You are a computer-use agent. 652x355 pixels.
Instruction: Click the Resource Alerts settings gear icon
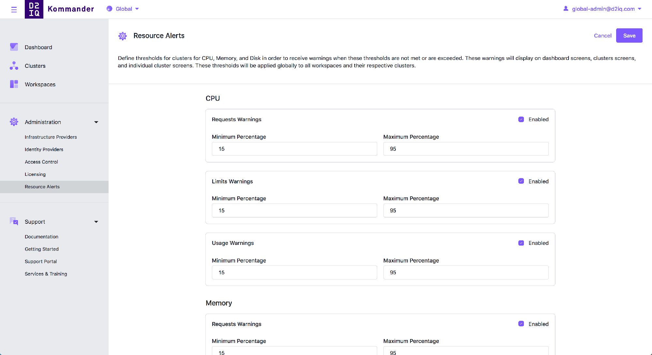123,36
